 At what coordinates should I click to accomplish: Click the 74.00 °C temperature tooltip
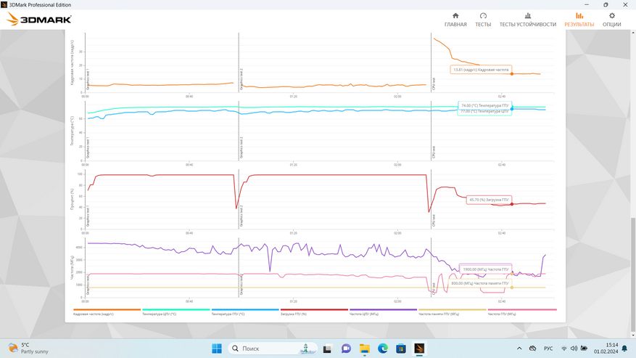(484, 105)
